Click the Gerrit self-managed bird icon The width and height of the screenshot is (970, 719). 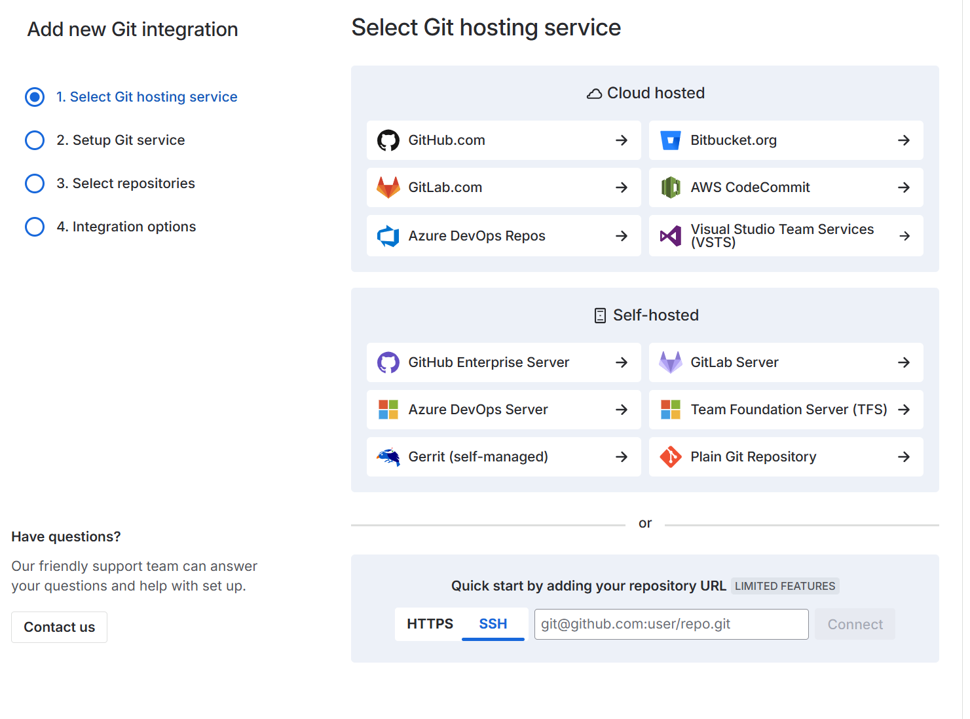tap(388, 457)
